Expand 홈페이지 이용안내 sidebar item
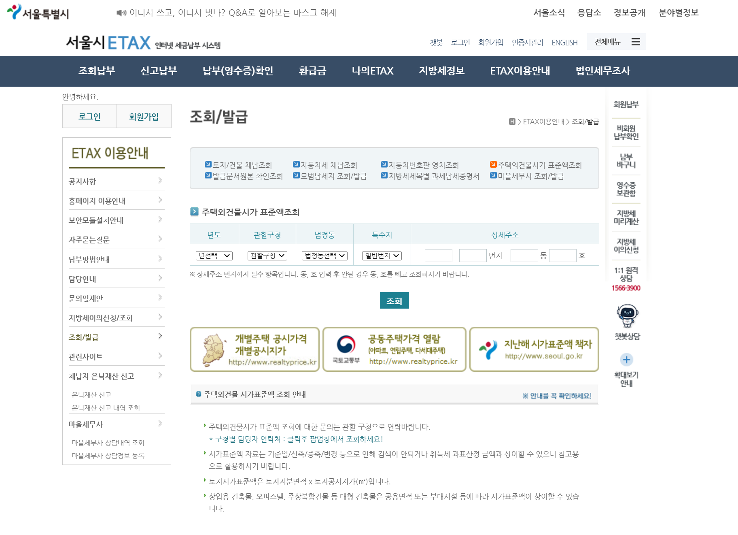 (x=117, y=200)
